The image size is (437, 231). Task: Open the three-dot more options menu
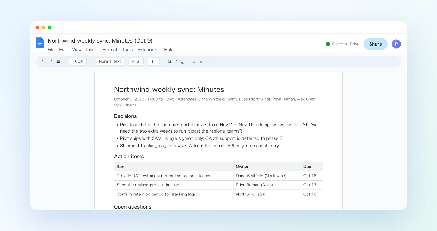coord(208,61)
